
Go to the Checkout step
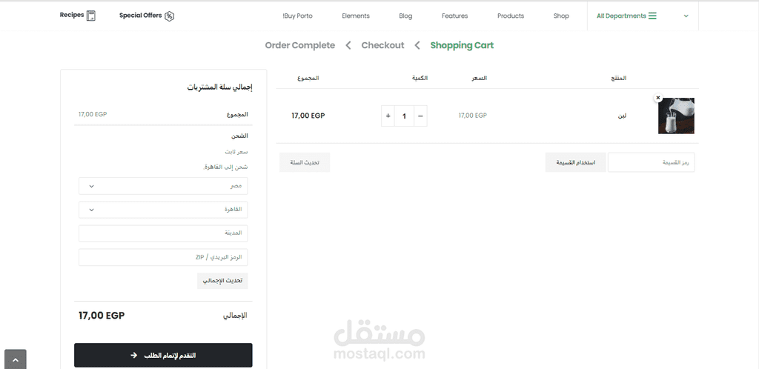pos(382,45)
